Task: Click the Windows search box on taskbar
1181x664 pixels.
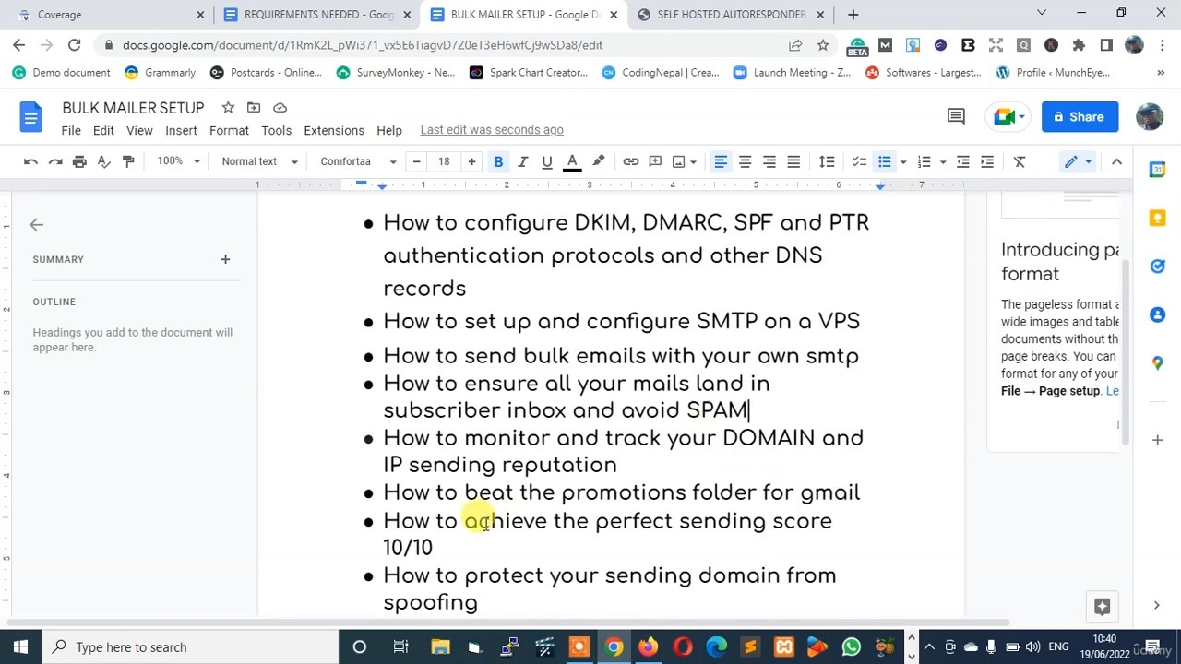Action: (x=190, y=647)
